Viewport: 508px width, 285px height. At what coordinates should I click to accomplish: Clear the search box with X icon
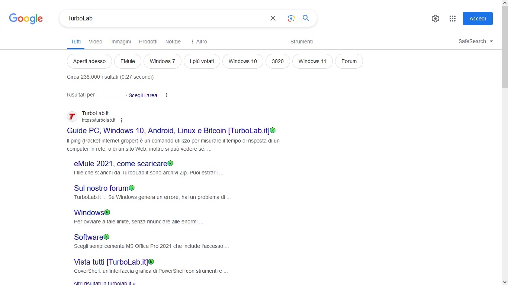coord(273,18)
